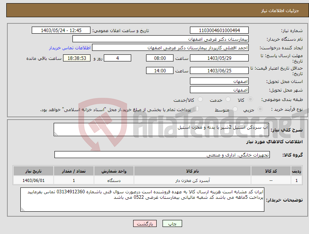Click the response deadline date 1403/05/29

(x=219, y=58)
